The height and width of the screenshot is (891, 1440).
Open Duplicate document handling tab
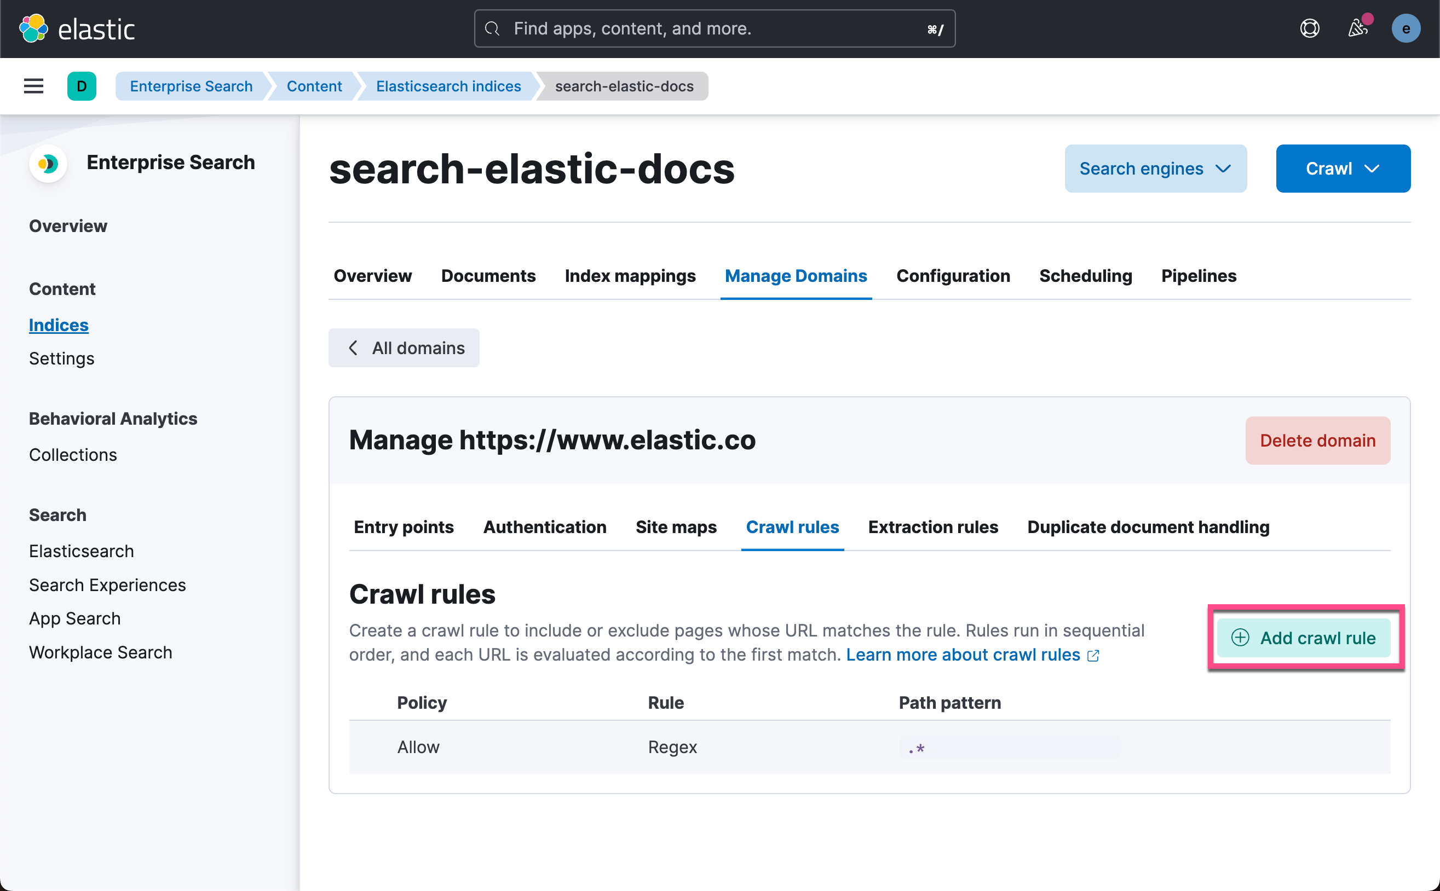point(1148,527)
